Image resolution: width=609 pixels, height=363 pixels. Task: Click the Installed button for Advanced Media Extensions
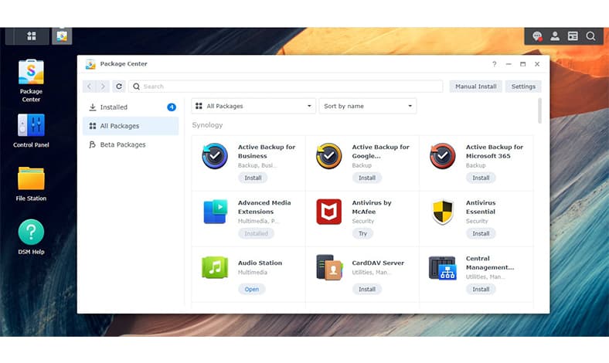pyautogui.click(x=257, y=233)
